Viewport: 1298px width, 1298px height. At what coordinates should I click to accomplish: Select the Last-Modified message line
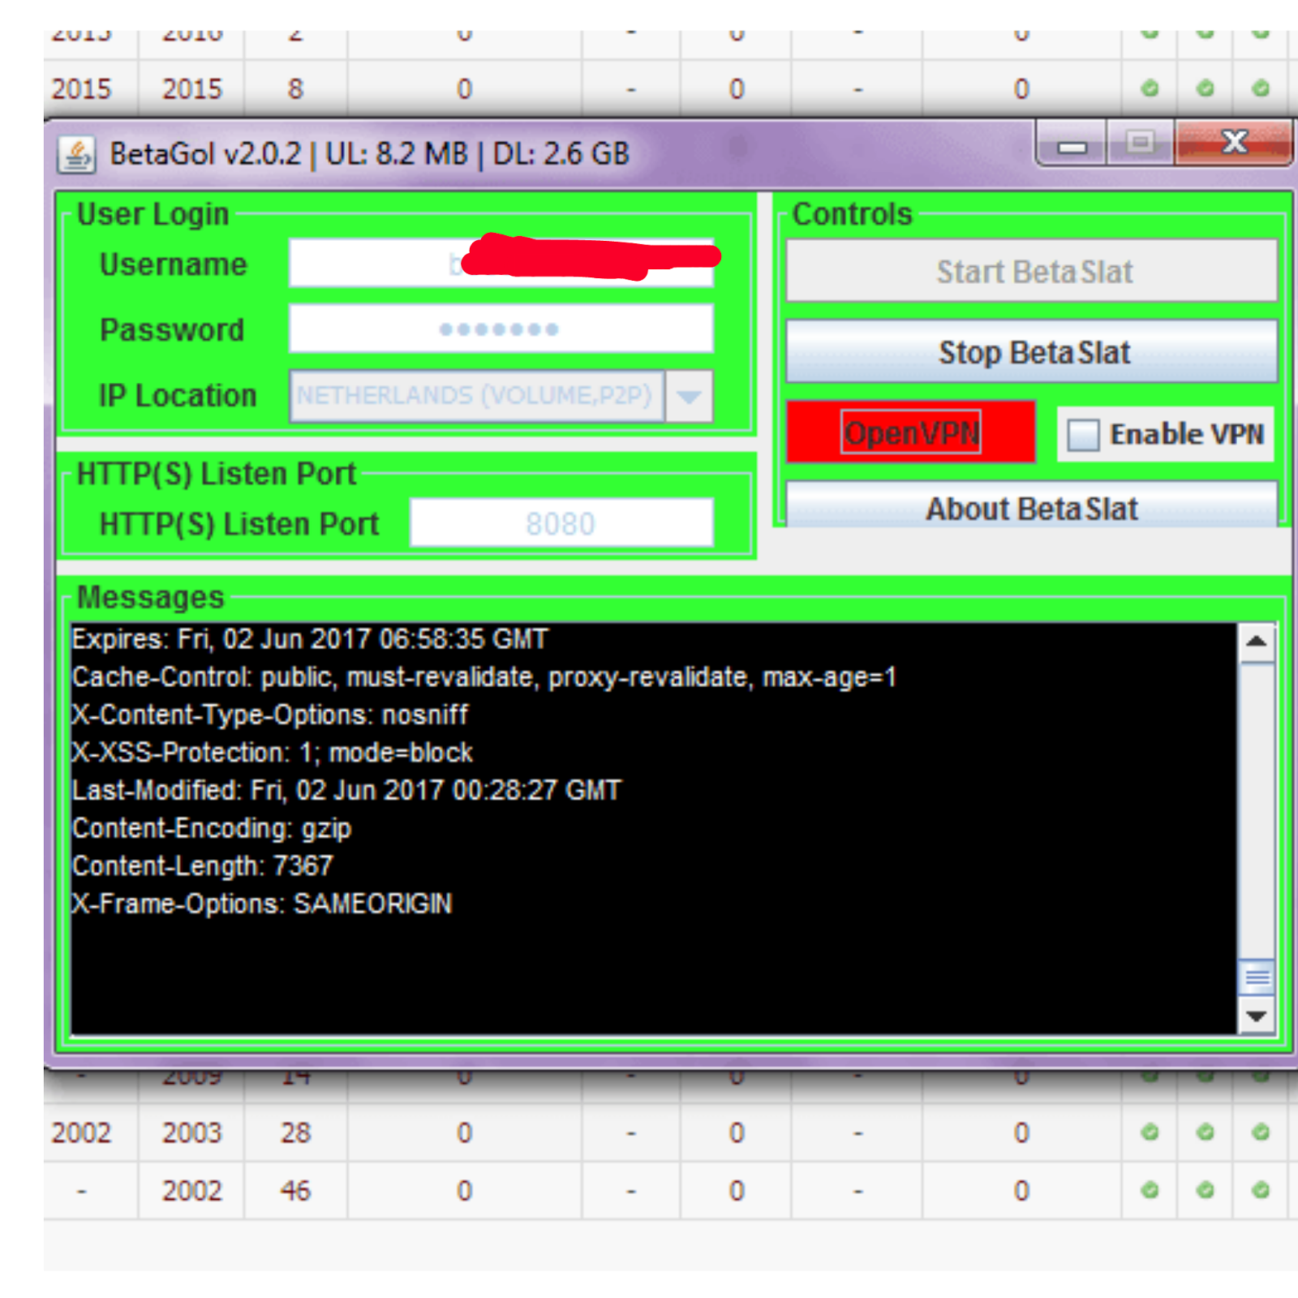coord(346,790)
